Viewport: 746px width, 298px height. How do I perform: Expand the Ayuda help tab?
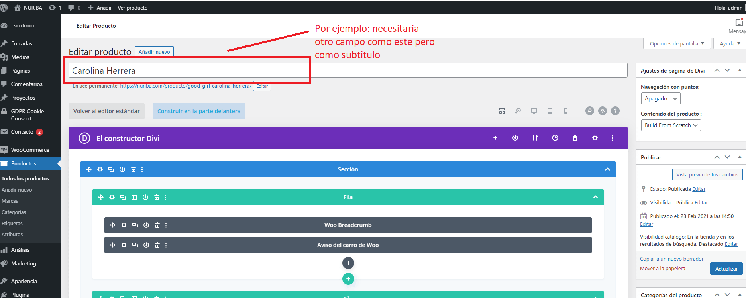pos(730,43)
